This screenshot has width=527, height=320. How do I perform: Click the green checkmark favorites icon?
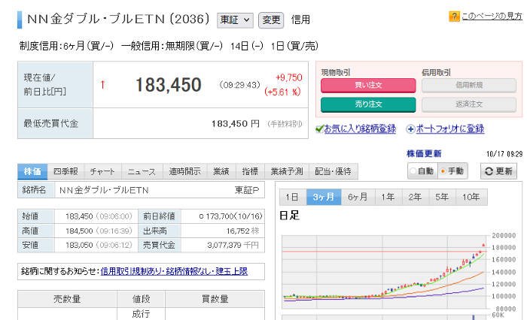point(320,129)
